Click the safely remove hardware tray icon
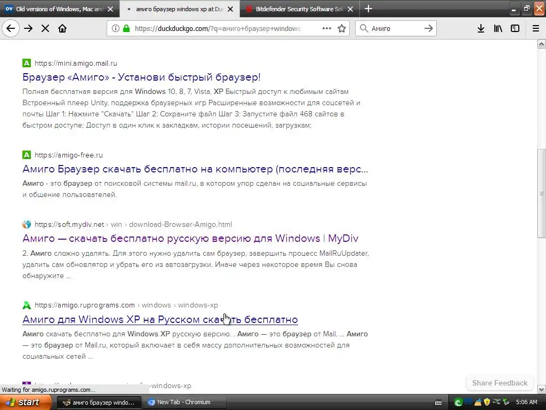The height and width of the screenshot is (410, 546). click(x=507, y=403)
